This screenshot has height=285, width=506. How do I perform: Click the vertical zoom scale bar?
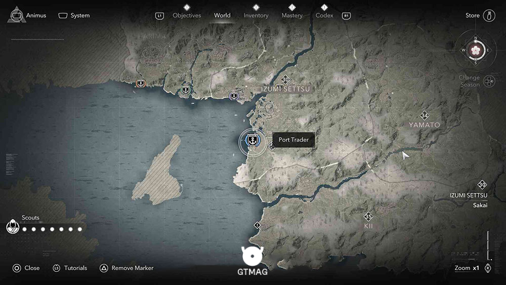click(x=489, y=246)
